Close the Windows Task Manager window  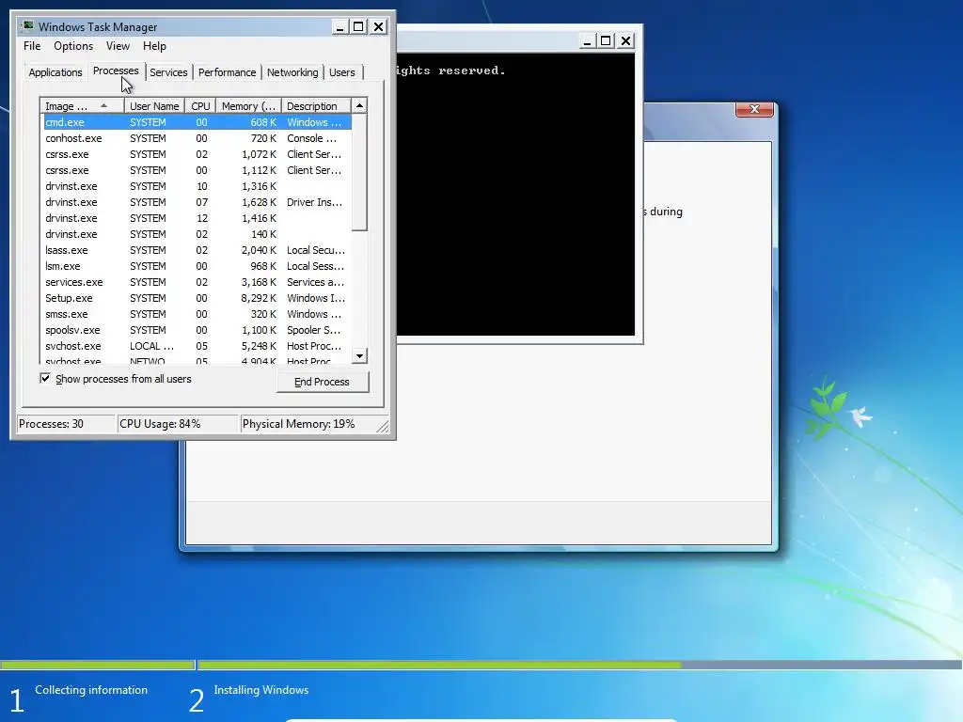(x=378, y=27)
